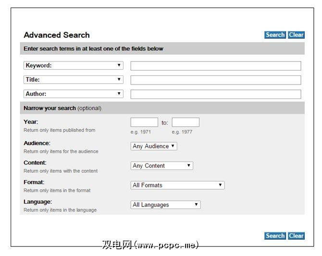Expand the All Languages dropdown
Viewport: 322px width, 256px height.
click(x=165, y=205)
